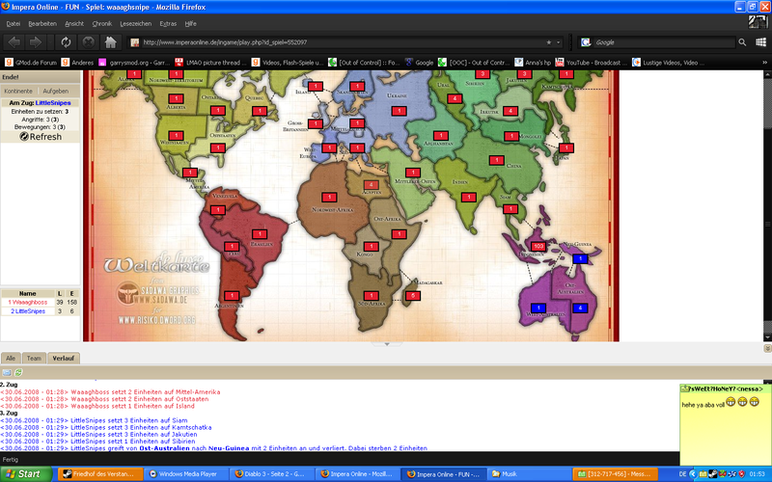The width and height of the screenshot is (772, 482).
Task: Switch to the Kontinente tab
Action: tap(18, 91)
